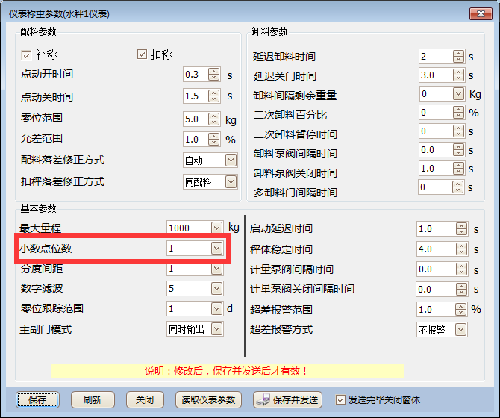Click into 延迟关门时间 value field
The width and height of the screenshot is (500, 418).
click(437, 75)
